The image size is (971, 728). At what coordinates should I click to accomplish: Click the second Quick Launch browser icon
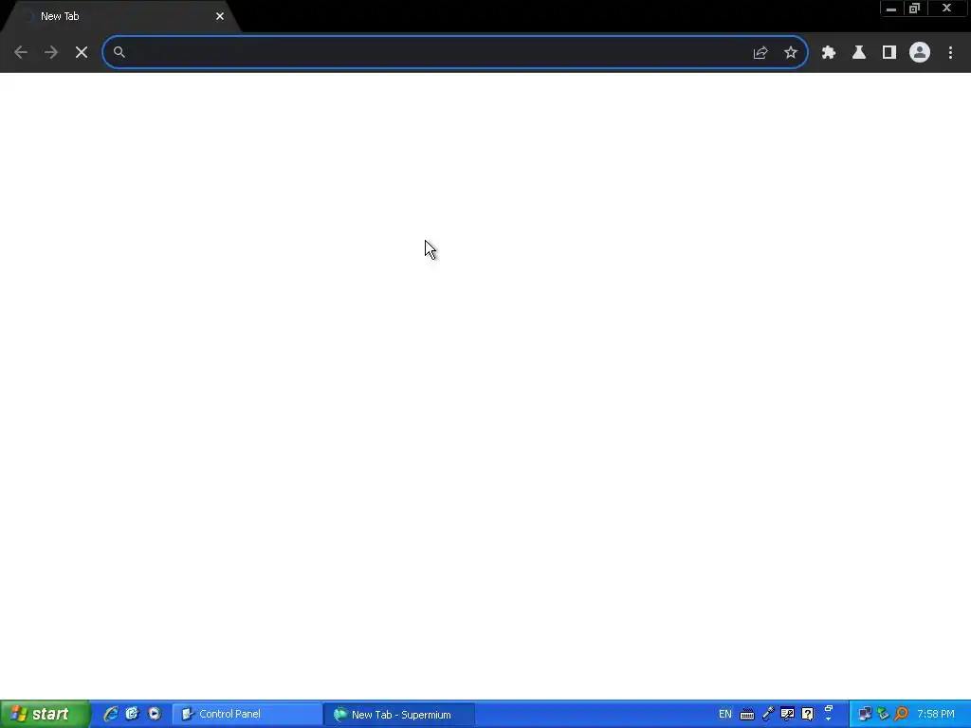133,715
